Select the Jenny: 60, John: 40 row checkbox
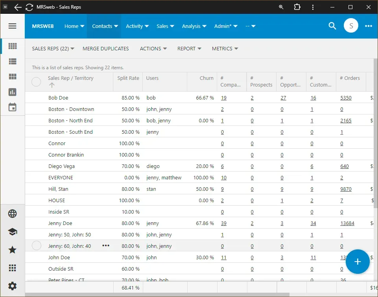The height and width of the screenshot is (297, 378). [37, 246]
